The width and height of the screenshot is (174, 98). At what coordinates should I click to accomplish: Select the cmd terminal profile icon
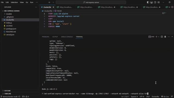[151, 37]
